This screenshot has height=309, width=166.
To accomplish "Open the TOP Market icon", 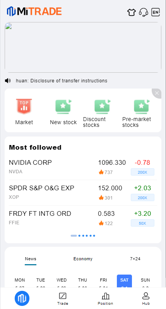I will [24, 106].
